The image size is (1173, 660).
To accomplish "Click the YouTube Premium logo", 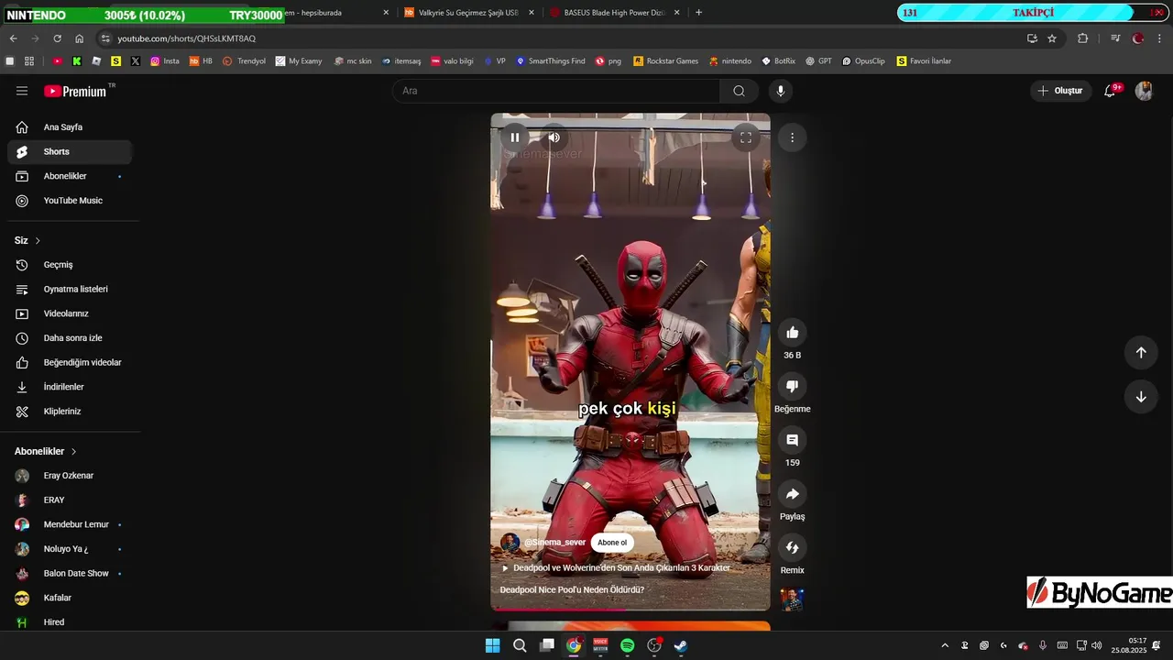I will [75, 91].
